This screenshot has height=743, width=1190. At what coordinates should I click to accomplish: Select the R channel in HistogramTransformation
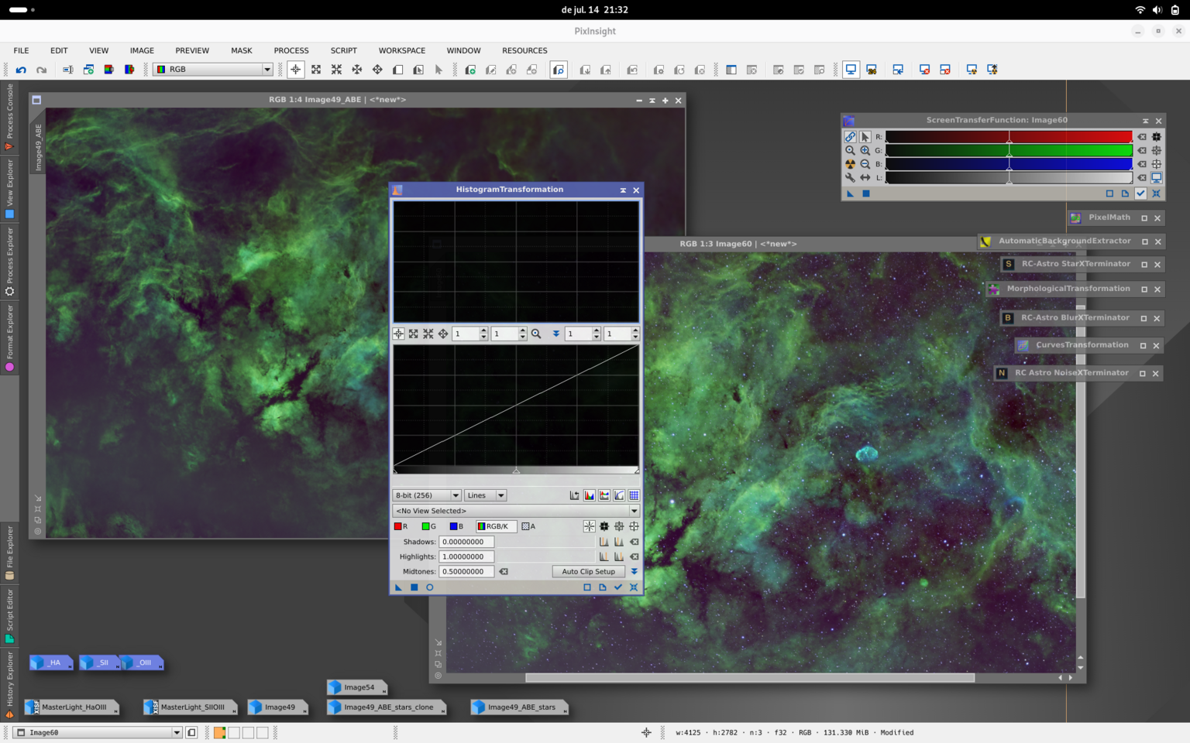tap(401, 526)
